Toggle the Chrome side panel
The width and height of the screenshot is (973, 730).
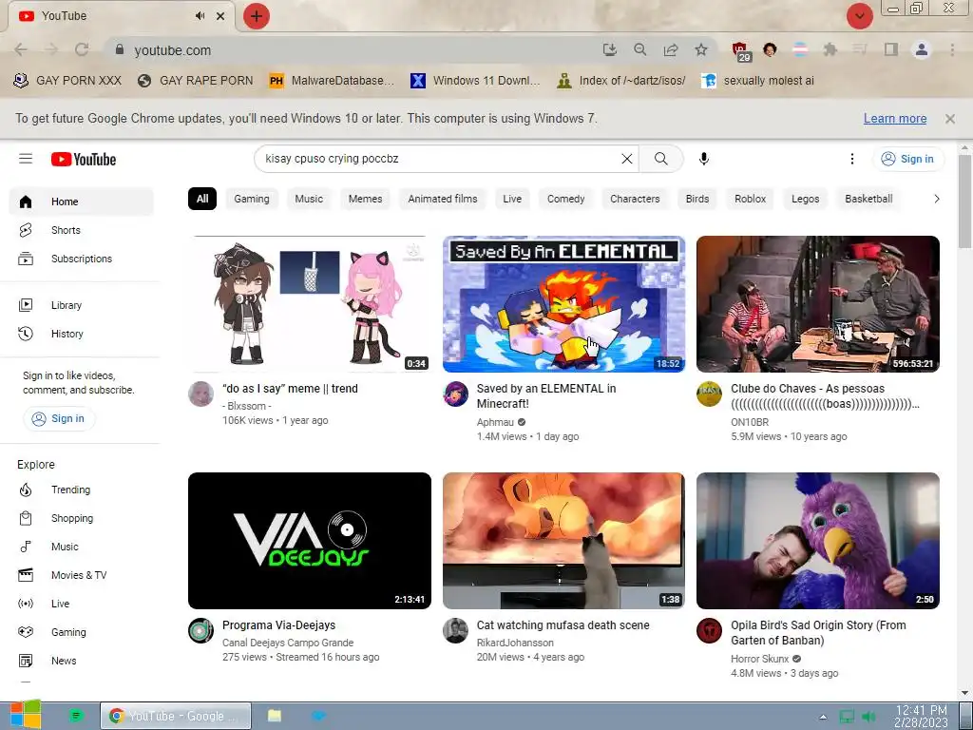coord(891,49)
